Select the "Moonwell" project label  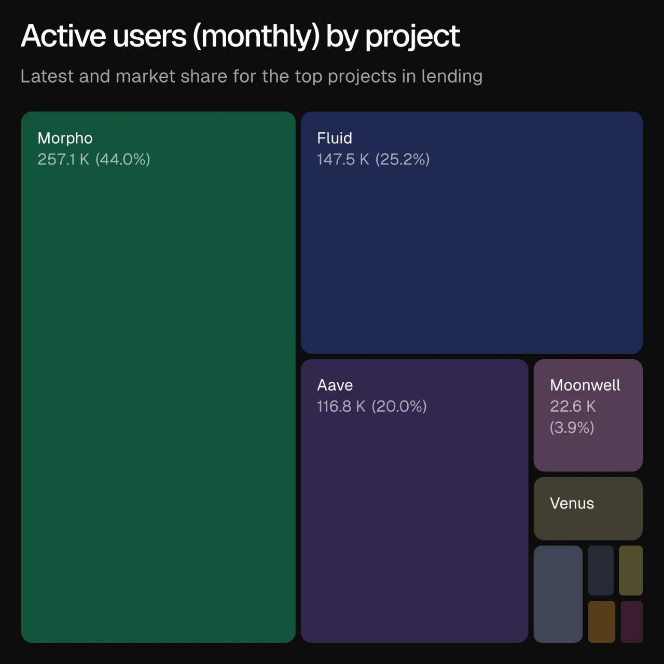[585, 385]
